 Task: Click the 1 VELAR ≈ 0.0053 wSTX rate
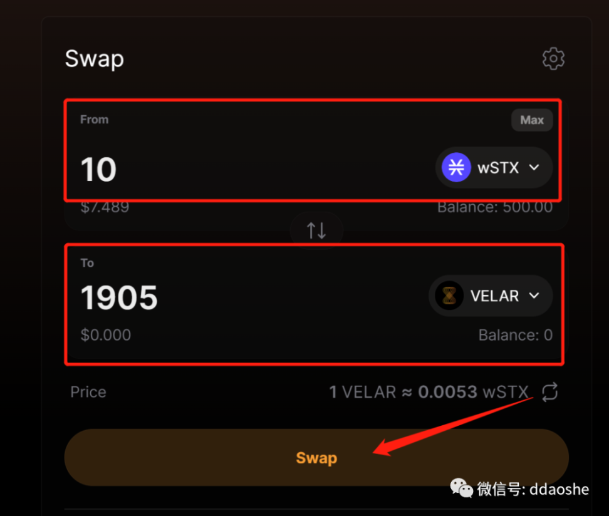(x=429, y=393)
